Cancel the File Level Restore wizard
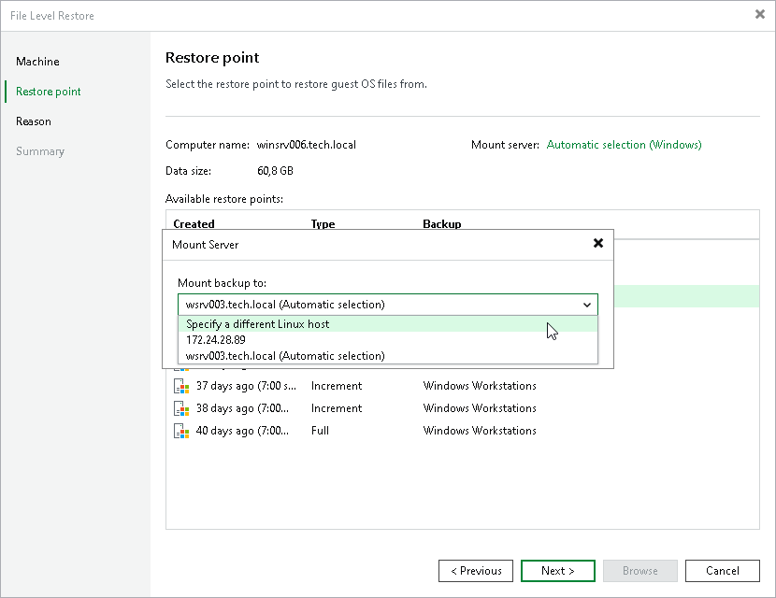Viewport: 776px width, 598px height. coord(722,571)
